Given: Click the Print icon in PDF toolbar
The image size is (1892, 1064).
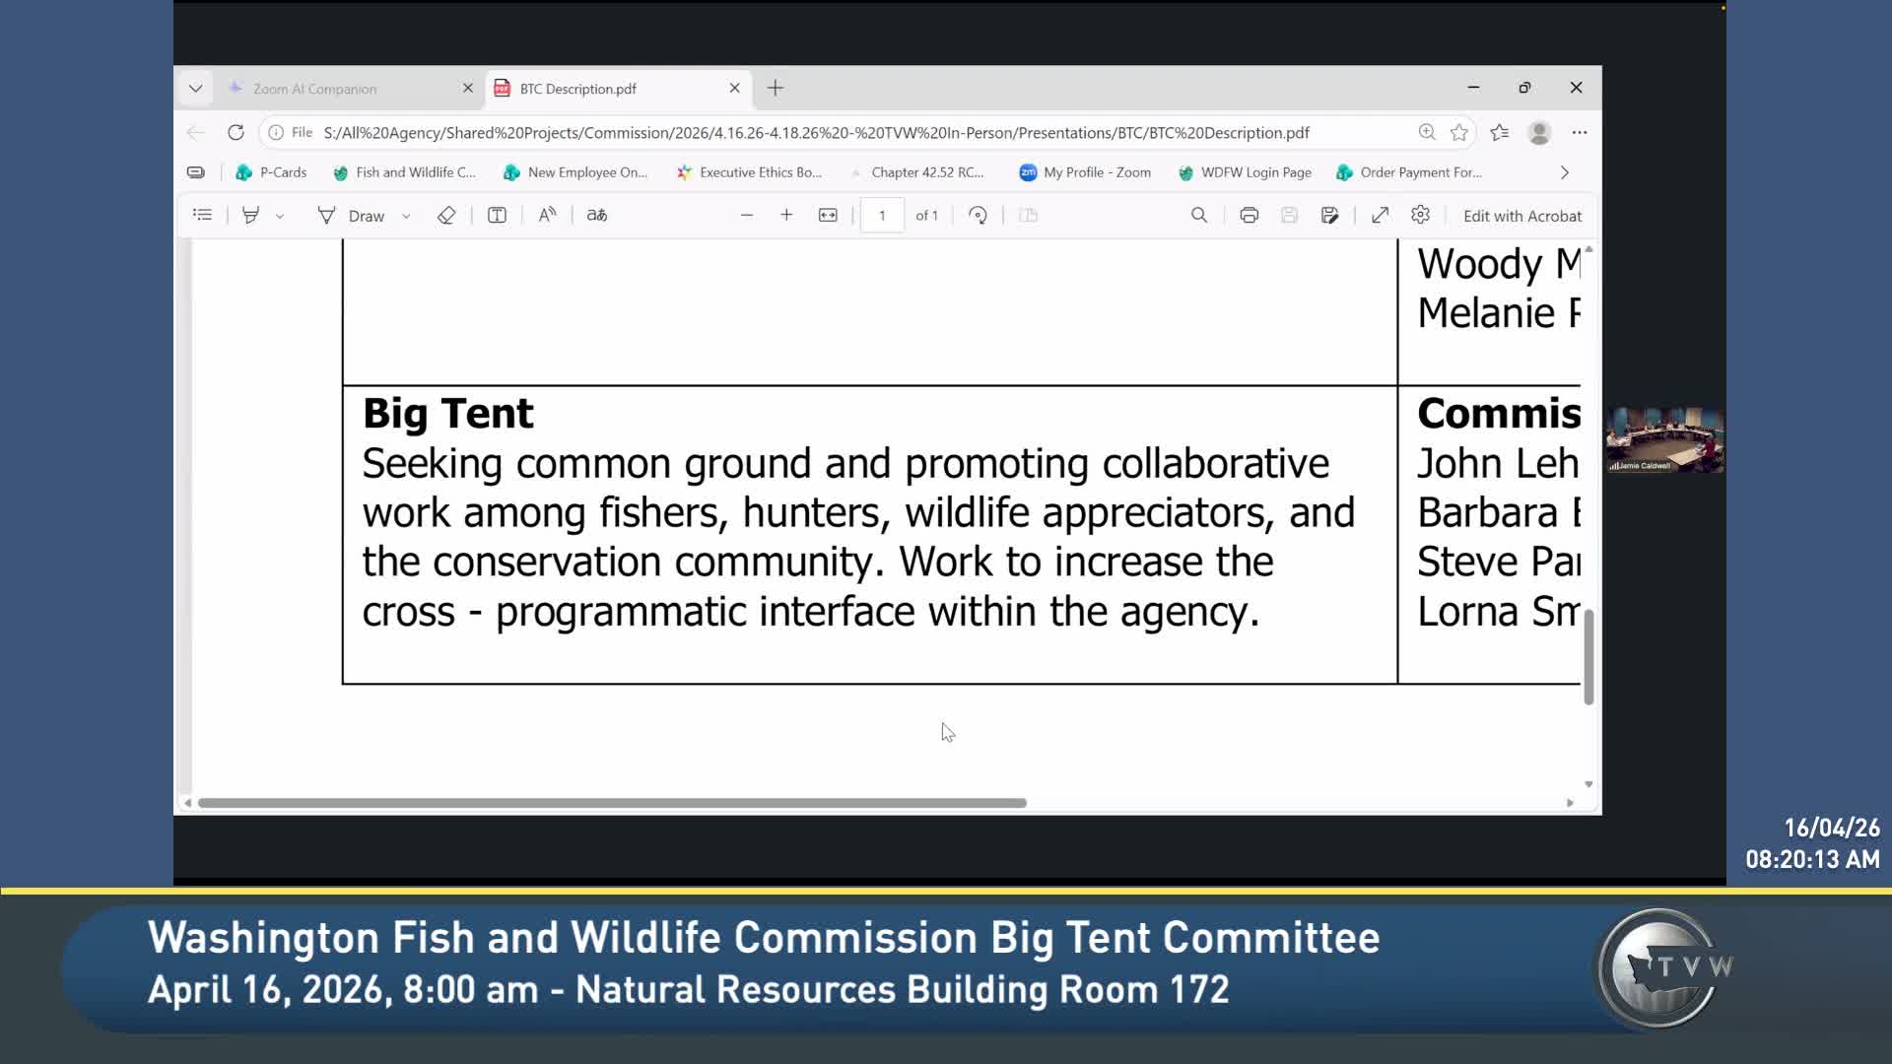Looking at the screenshot, I should [1249, 216].
